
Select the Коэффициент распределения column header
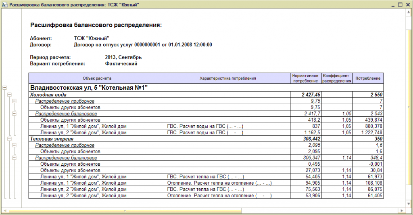337,78
